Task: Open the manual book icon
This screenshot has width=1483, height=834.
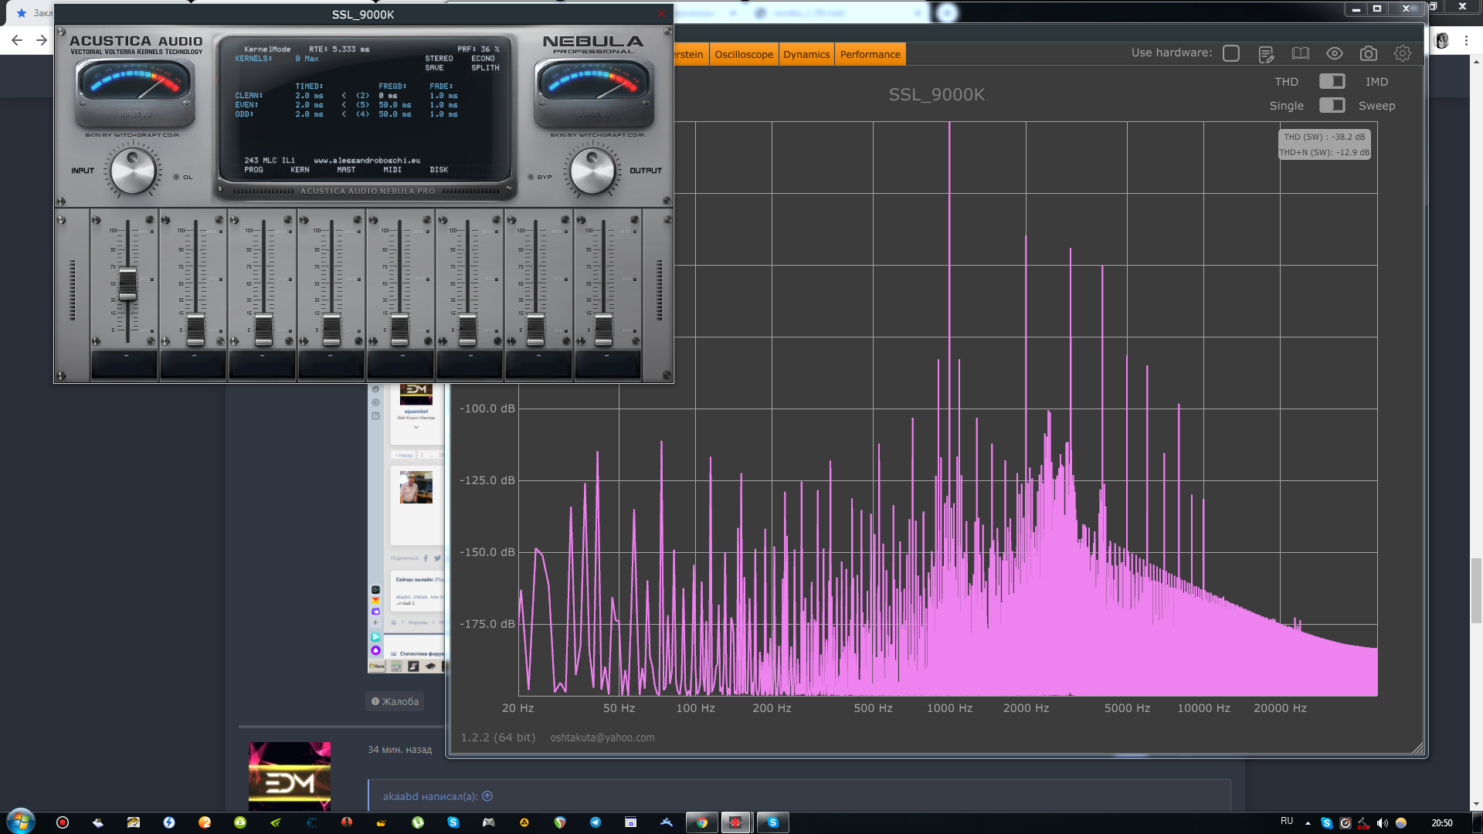Action: 1301,53
